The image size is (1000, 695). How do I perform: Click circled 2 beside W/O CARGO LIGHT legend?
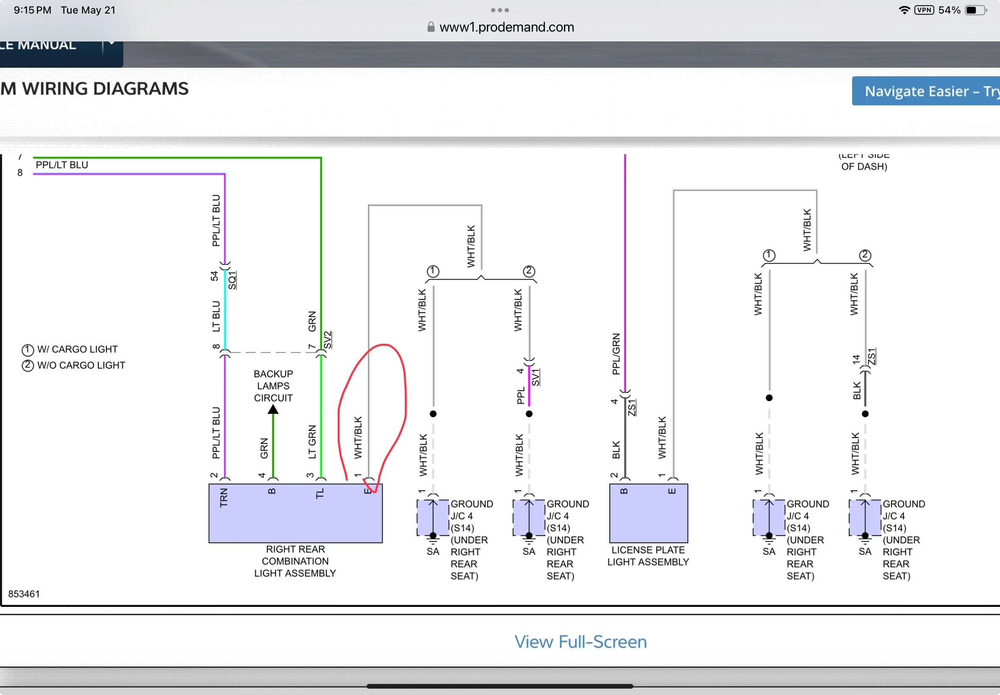pyautogui.click(x=28, y=365)
